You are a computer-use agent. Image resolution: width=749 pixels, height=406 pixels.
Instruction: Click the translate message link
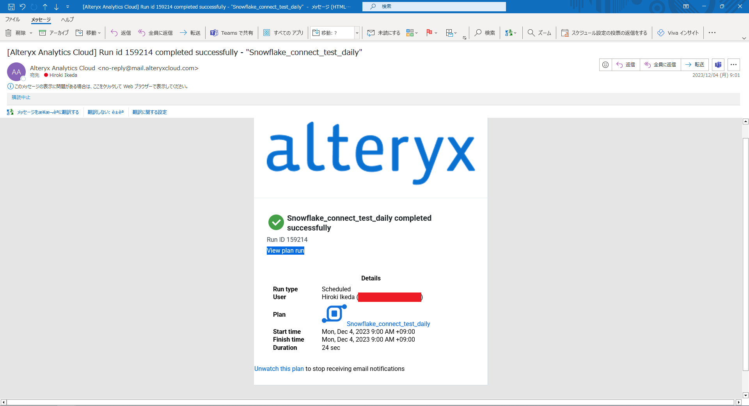[48, 112]
